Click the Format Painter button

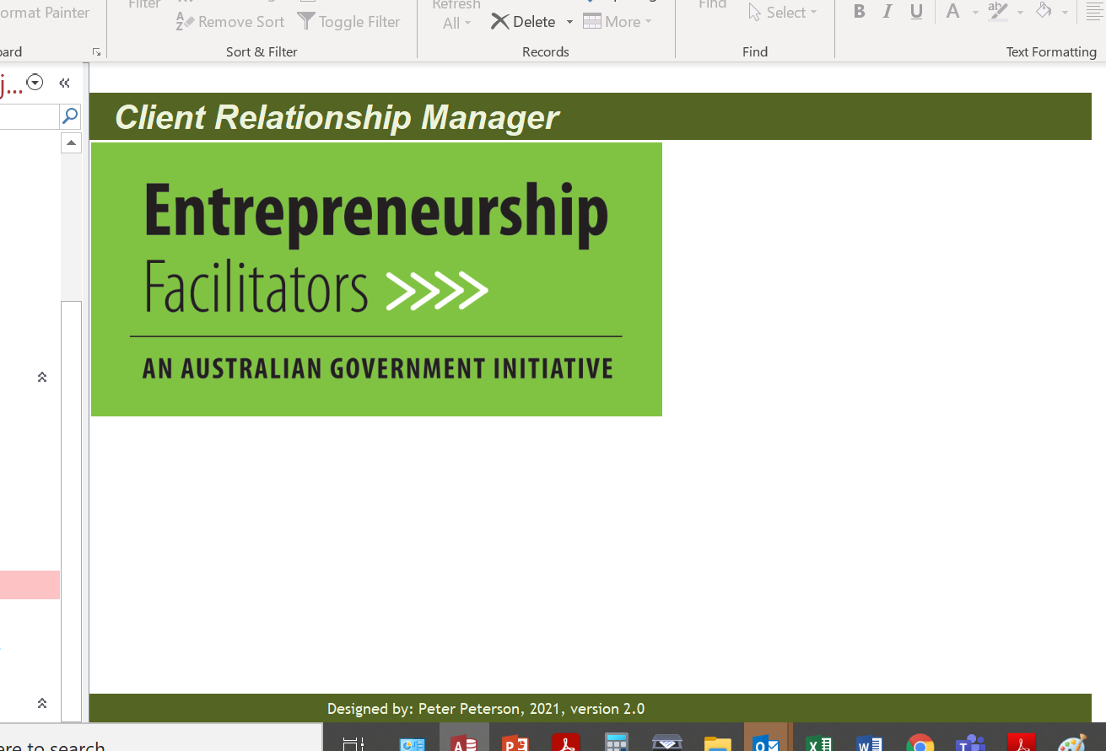pyautogui.click(x=45, y=13)
